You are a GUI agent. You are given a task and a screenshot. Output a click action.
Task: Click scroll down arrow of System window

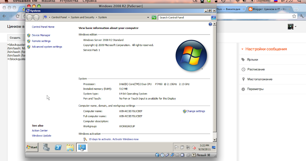(x=214, y=140)
